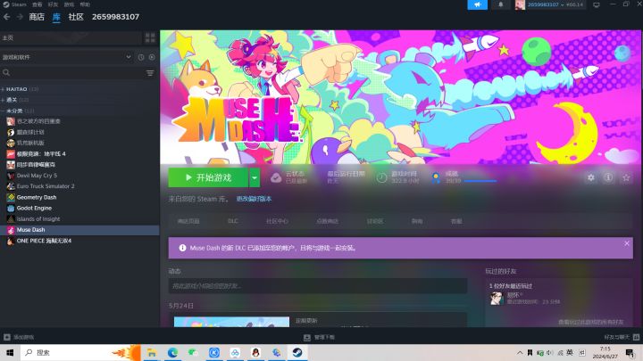The image size is (643, 361).
Task: Click the library search field
Action: (71, 73)
